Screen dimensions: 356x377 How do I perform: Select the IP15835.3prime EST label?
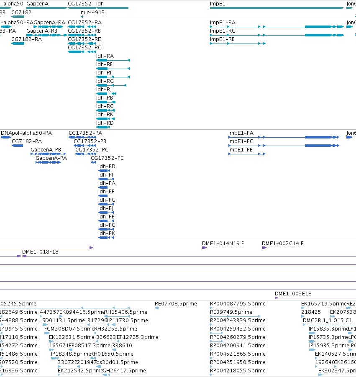tap(328, 329)
